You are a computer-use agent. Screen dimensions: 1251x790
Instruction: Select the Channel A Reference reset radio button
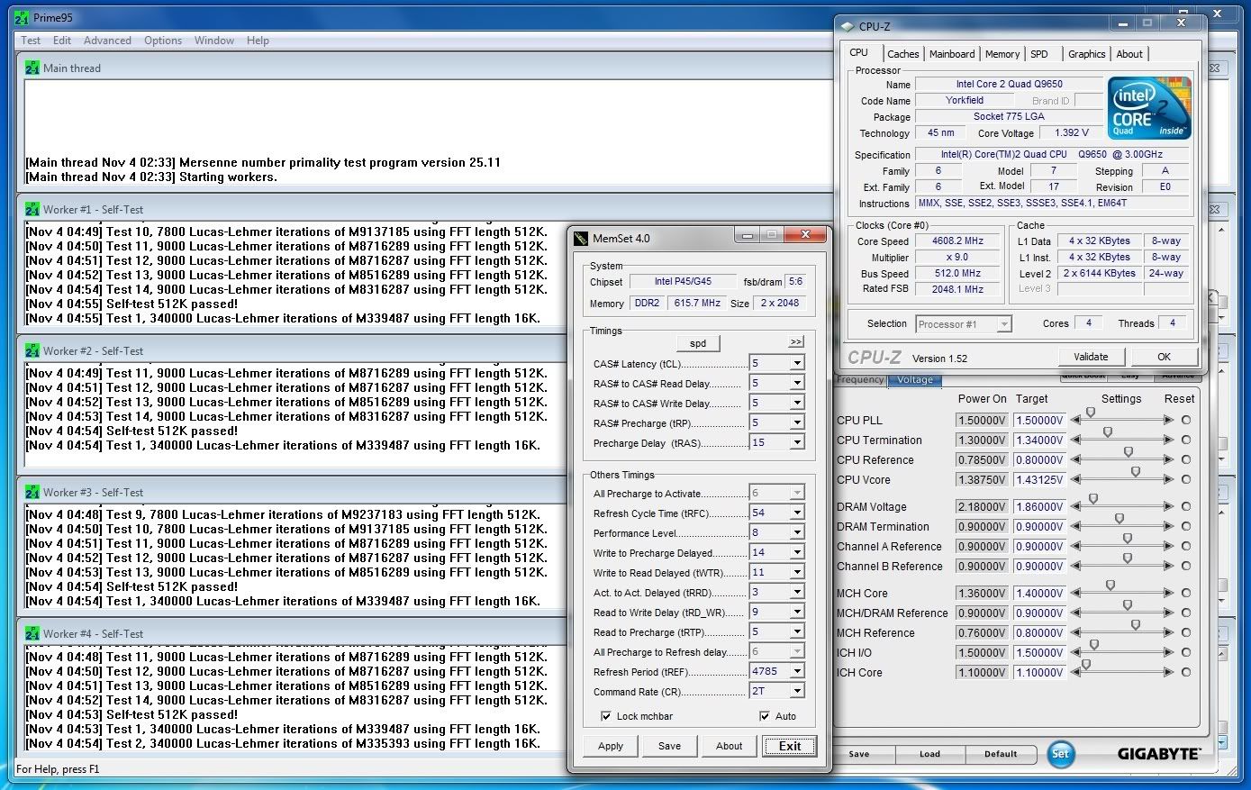(x=1186, y=546)
